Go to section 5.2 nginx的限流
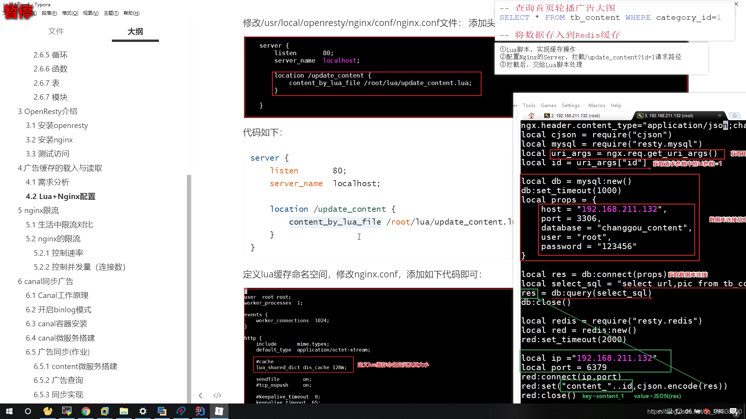The width and height of the screenshot is (746, 419). point(53,239)
